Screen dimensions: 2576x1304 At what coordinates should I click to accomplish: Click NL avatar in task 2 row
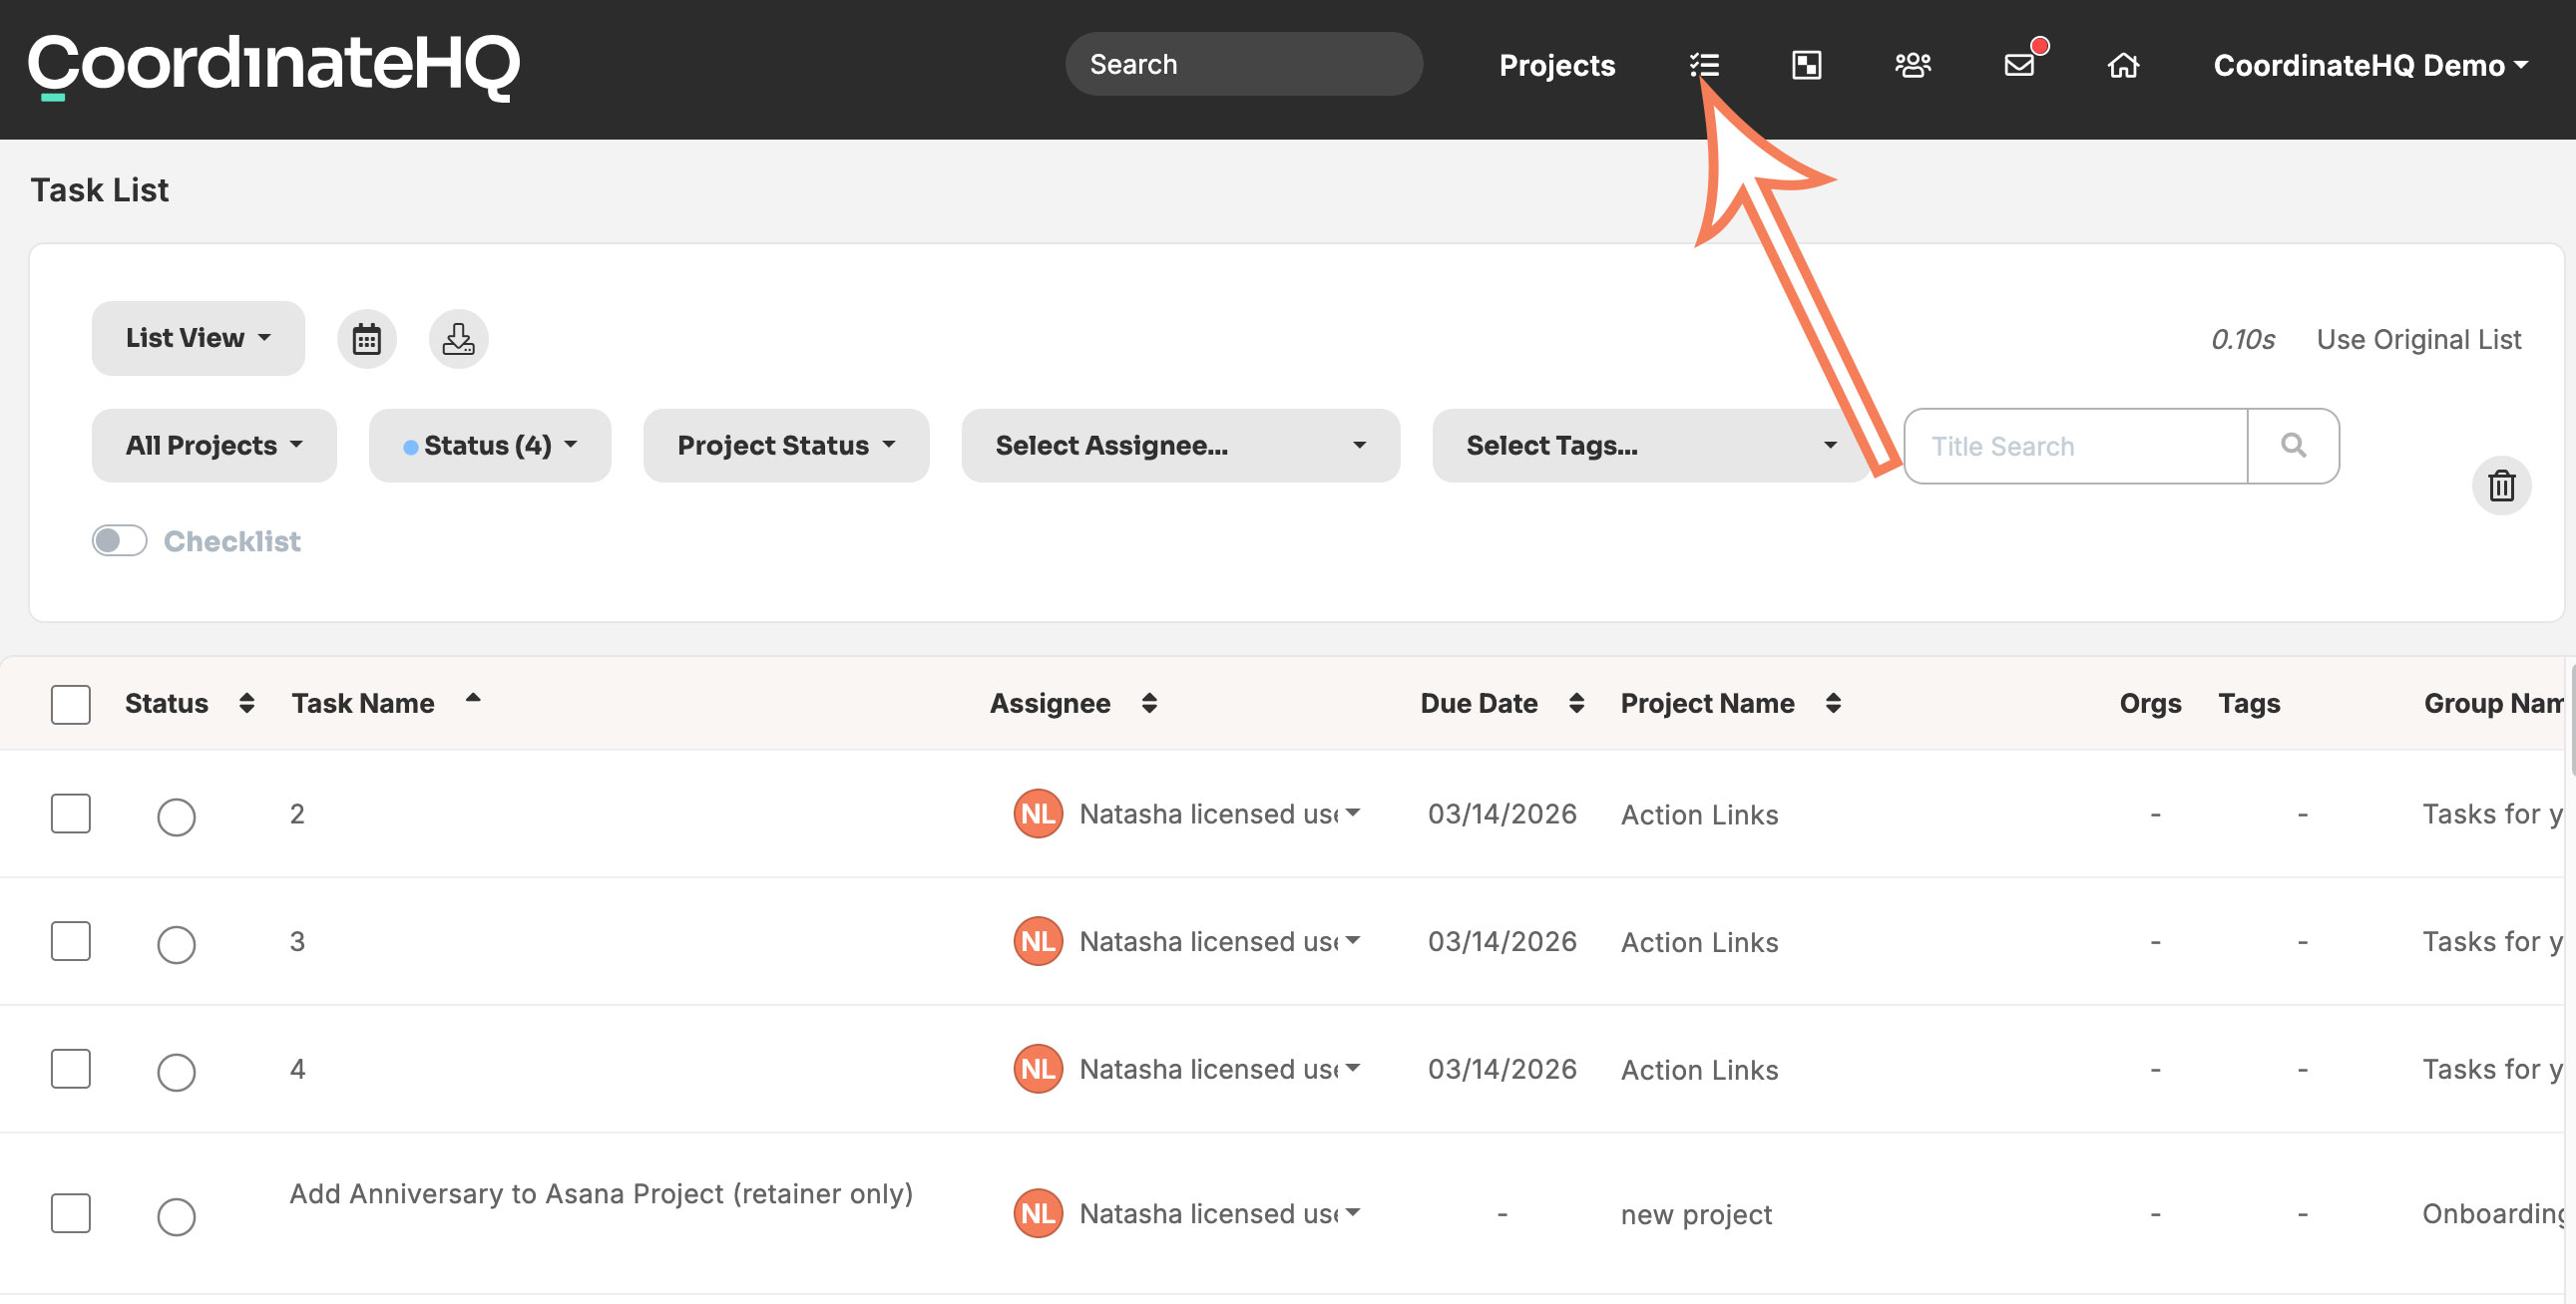(1038, 814)
